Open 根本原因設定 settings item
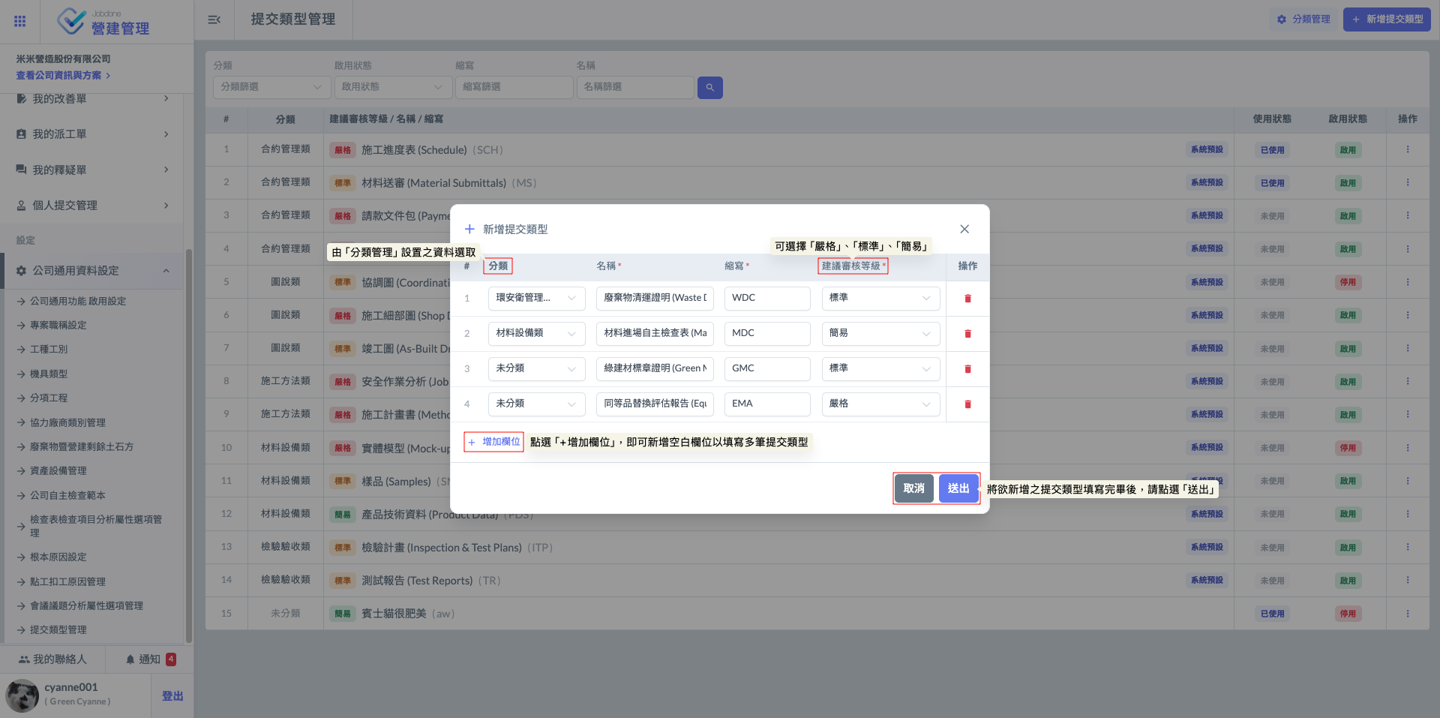Viewport: 1440px width, 718px height. 58,557
